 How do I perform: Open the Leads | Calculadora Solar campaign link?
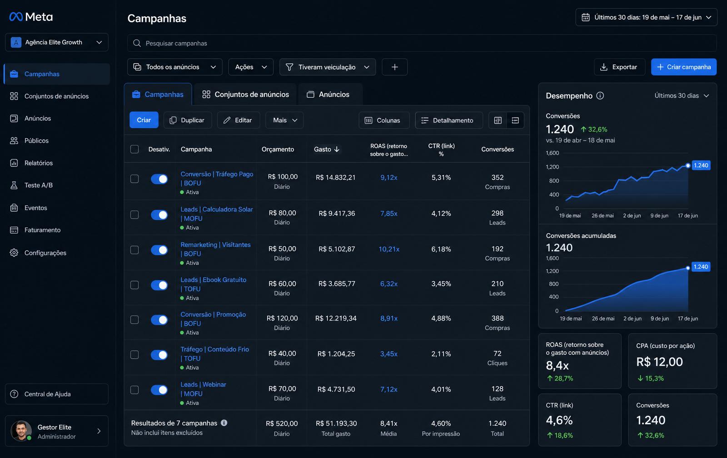pos(217,214)
